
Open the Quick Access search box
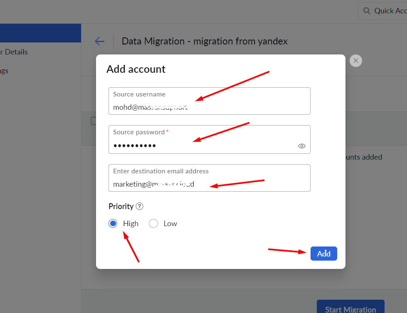pyautogui.click(x=383, y=11)
